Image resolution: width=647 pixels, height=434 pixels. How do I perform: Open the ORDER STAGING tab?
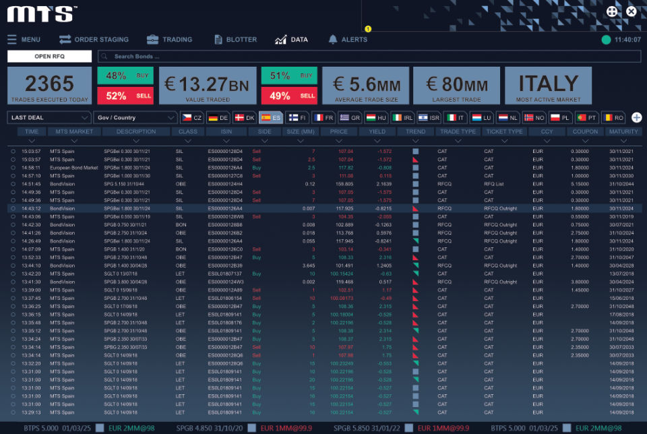[x=94, y=40]
